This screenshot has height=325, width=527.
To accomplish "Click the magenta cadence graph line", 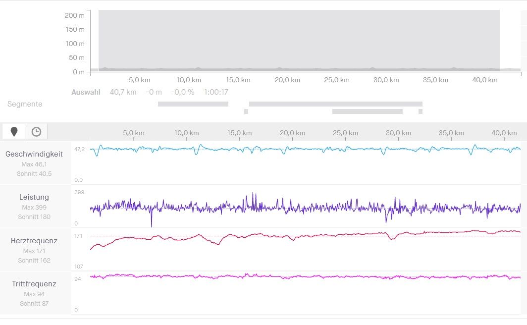I will [x=297, y=277].
